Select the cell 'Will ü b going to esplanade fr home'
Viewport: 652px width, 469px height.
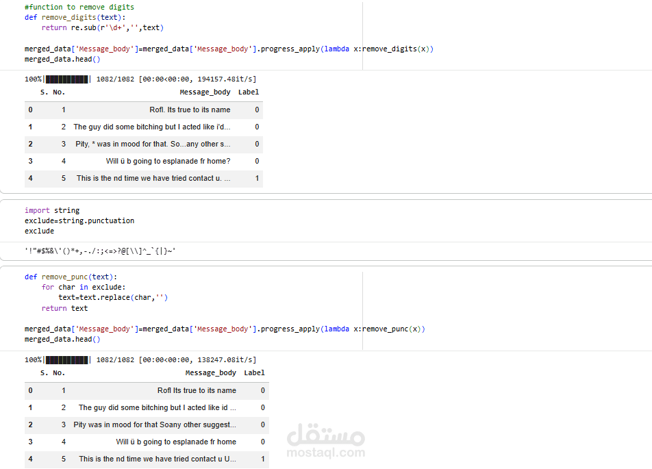(176, 442)
